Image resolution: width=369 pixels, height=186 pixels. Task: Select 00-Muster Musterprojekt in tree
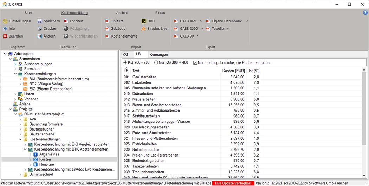click(44, 114)
